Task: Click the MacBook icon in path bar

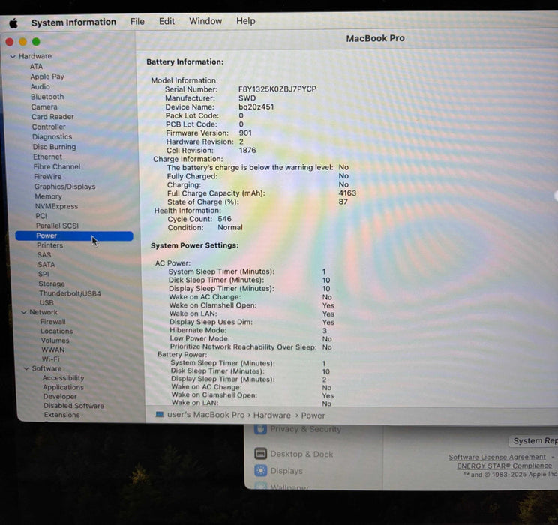Action: tap(160, 414)
